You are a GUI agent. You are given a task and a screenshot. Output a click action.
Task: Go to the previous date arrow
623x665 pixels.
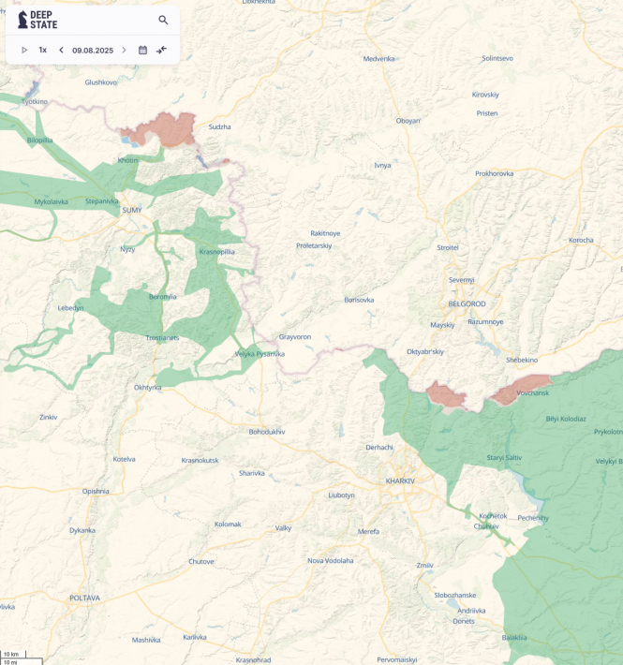(x=62, y=50)
